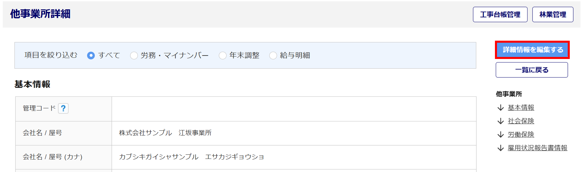Open the 林業管理 header button
The height and width of the screenshot is (172, 582).
(x=553, y=15)
